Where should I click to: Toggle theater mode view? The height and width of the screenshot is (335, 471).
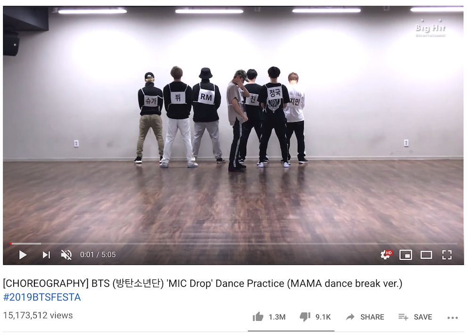coord(426,255)
